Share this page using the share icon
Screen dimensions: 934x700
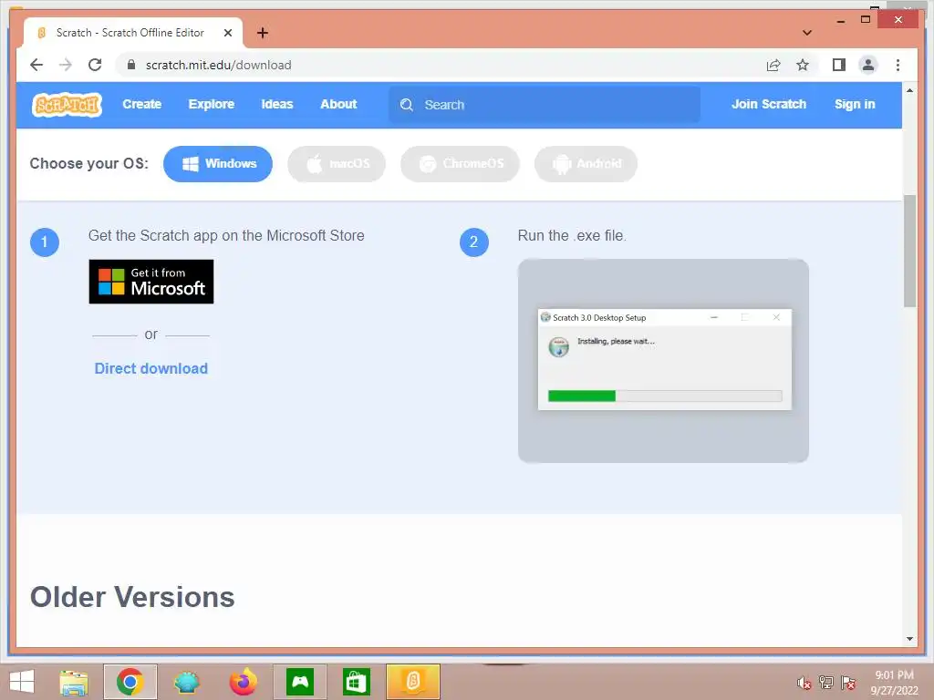[773, 65]
